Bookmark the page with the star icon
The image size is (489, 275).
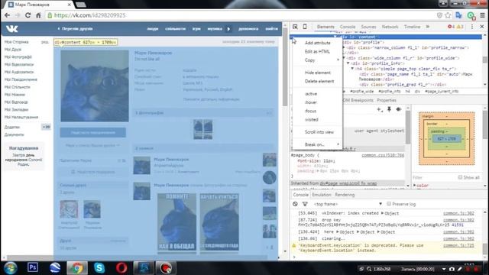(449, 15)
